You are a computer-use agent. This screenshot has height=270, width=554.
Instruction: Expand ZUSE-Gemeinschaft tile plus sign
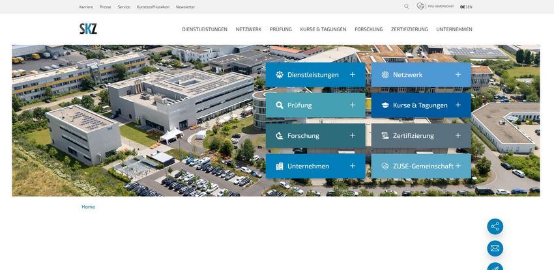pos(458,166)
